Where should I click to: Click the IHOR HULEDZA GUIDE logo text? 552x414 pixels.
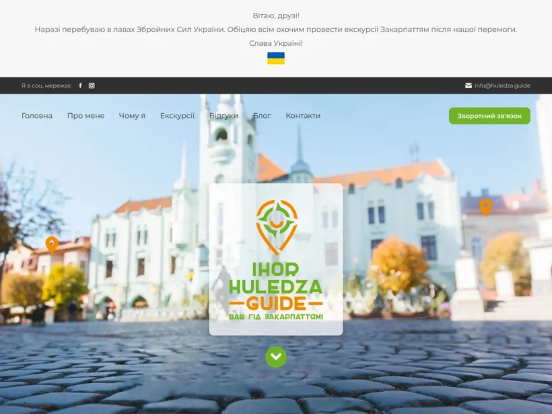pos(276,287)
